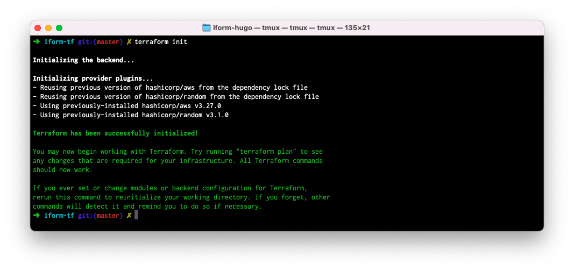This screenshot has width=574, height=271.
Task: Click the 'Reusing previous version of hashicorp/aws' line
Action: pos(170,88)
